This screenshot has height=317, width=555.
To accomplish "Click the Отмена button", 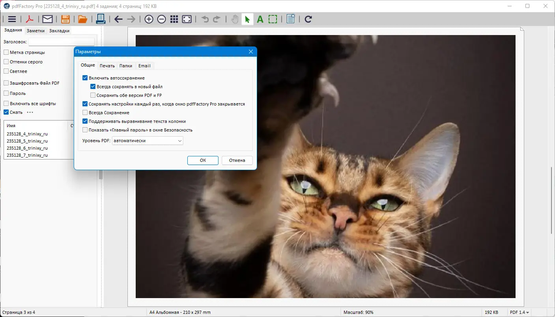I will (237, 160).
